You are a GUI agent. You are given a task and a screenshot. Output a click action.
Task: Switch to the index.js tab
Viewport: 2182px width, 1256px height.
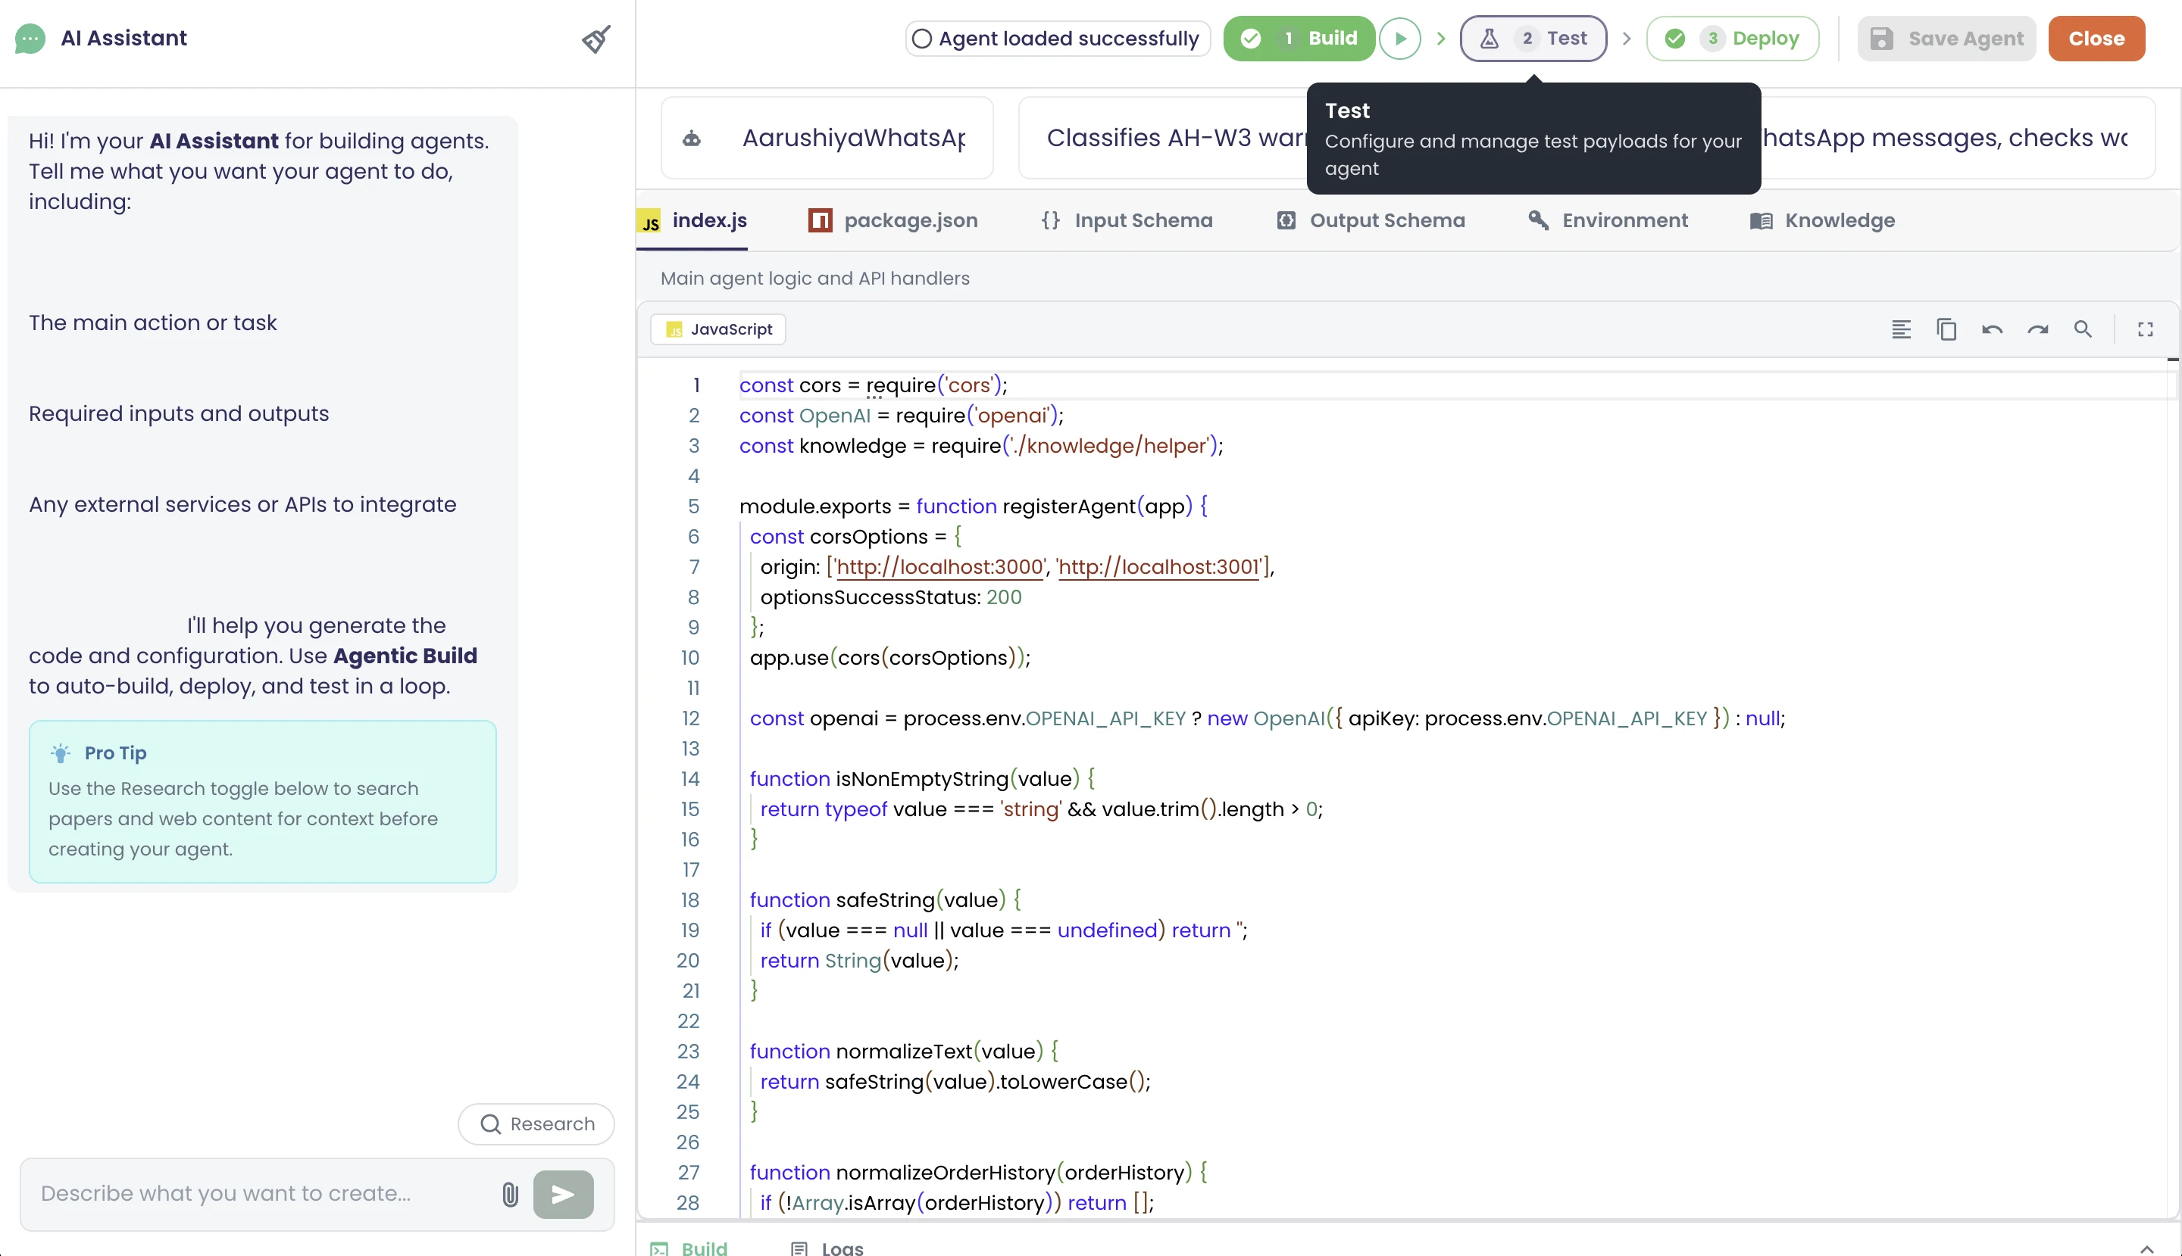[693, 221]
